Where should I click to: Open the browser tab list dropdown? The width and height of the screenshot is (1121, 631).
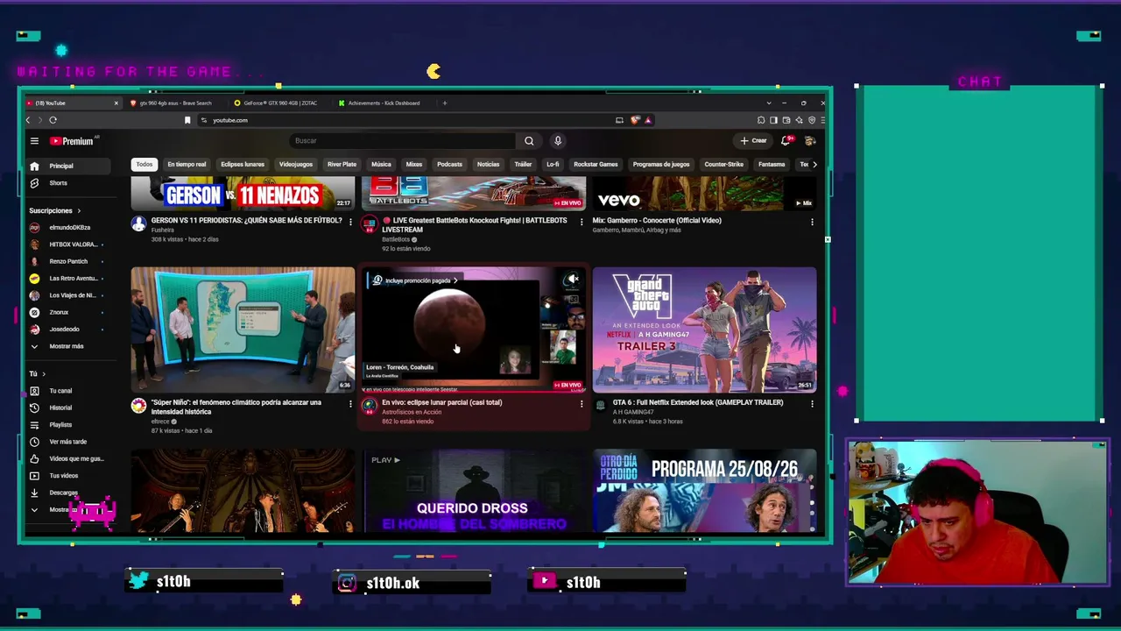pyautogui.click(x=769, y=103)
